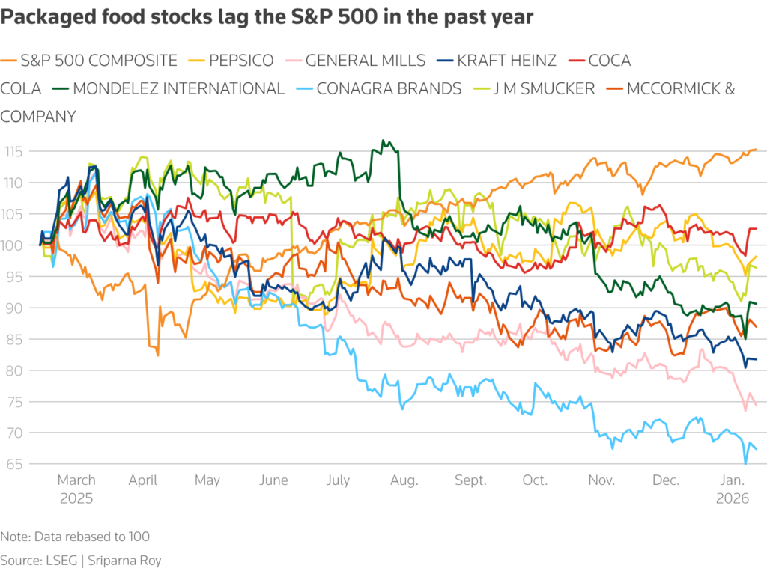Click the Aug. x-axis label
The width and height of the screenshot is (767, 568).
pyautogui.click(x=405, y=480)
